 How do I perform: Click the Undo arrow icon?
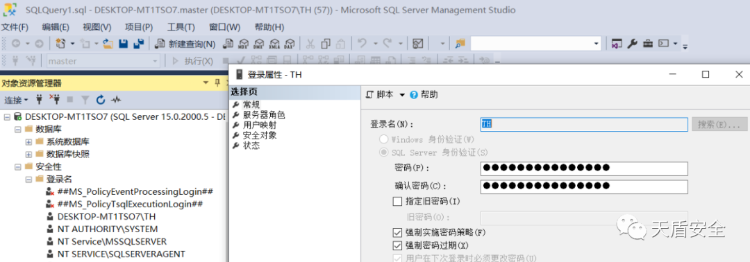click(x=362, y=44)
